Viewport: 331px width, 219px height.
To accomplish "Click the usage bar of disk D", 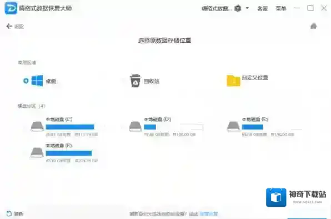I will (x=173, y=127).
